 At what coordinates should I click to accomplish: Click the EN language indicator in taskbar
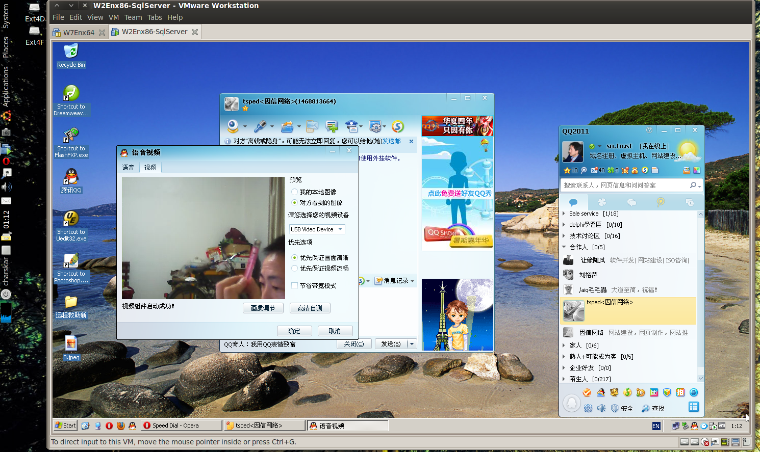click(x=656, y=426)
